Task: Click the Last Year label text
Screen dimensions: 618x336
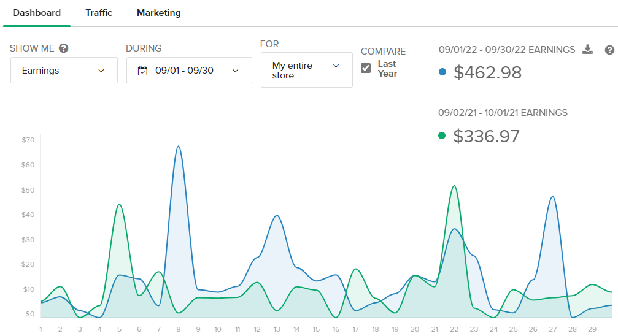Action: pyautogui.click(x=387, y=69)
